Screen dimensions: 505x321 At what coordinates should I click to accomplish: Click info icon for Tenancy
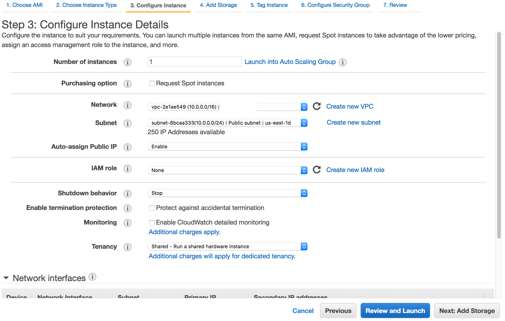click(x=127, y=247)
